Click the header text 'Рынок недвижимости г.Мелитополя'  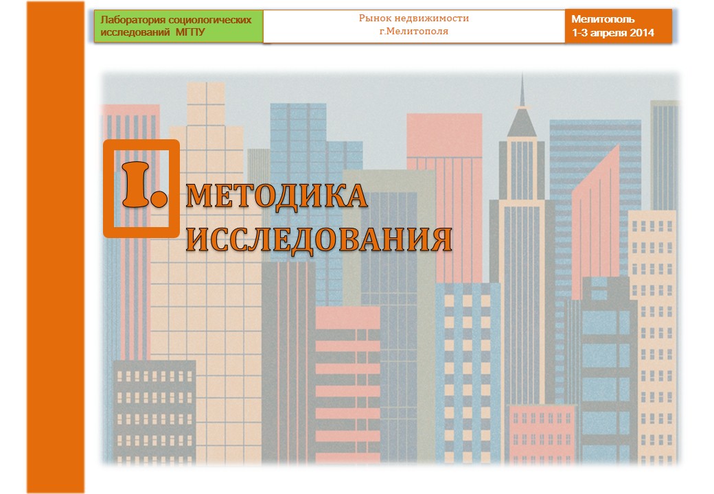click(x=414, y=25)
